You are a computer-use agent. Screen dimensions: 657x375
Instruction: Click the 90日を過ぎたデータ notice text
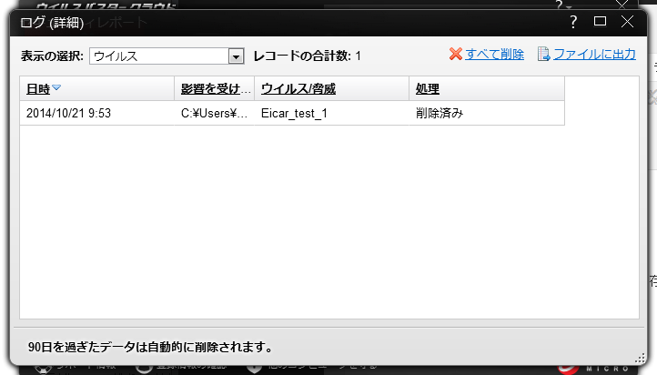tap(151, 347)
